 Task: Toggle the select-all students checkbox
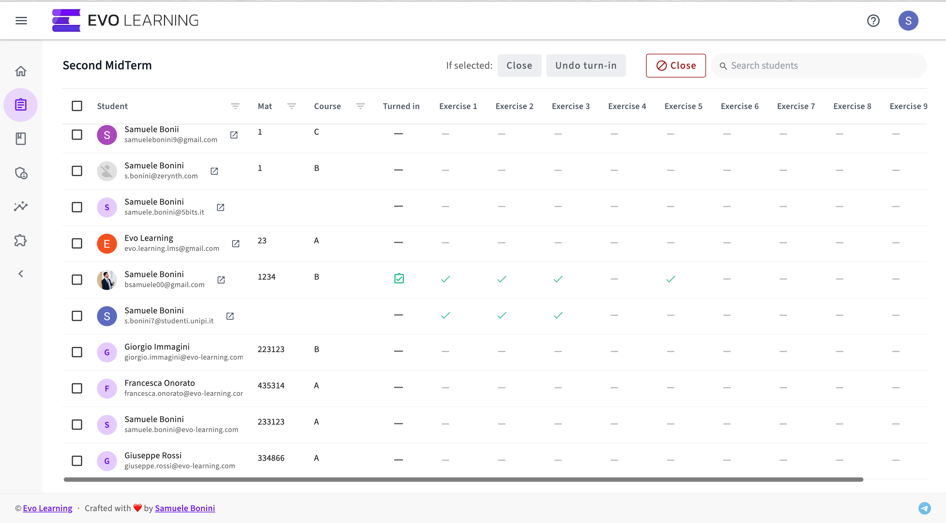[x=77, y=106]
